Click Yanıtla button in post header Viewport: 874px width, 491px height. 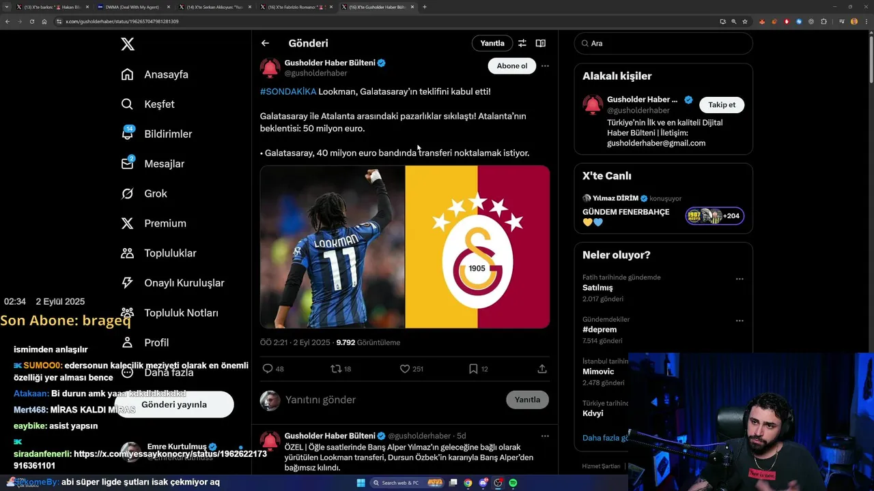click(492, 43)
